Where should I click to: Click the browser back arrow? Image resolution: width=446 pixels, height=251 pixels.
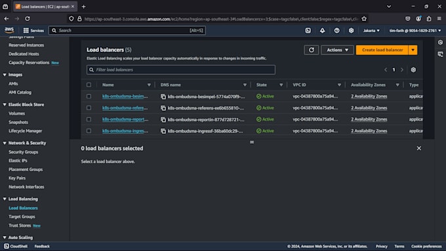point(7,19)
